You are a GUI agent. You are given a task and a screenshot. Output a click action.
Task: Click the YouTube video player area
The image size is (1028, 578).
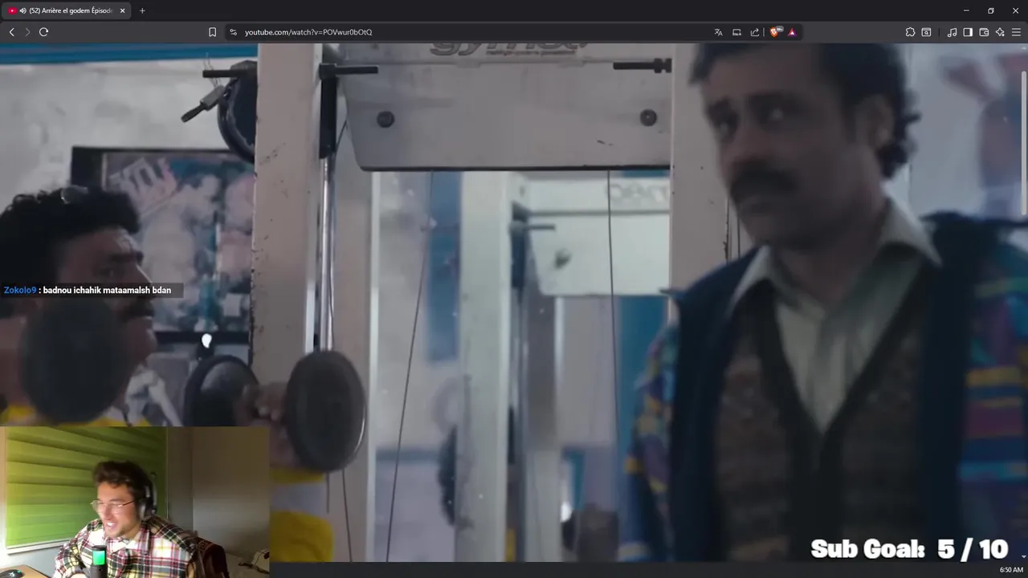point(514,303)
